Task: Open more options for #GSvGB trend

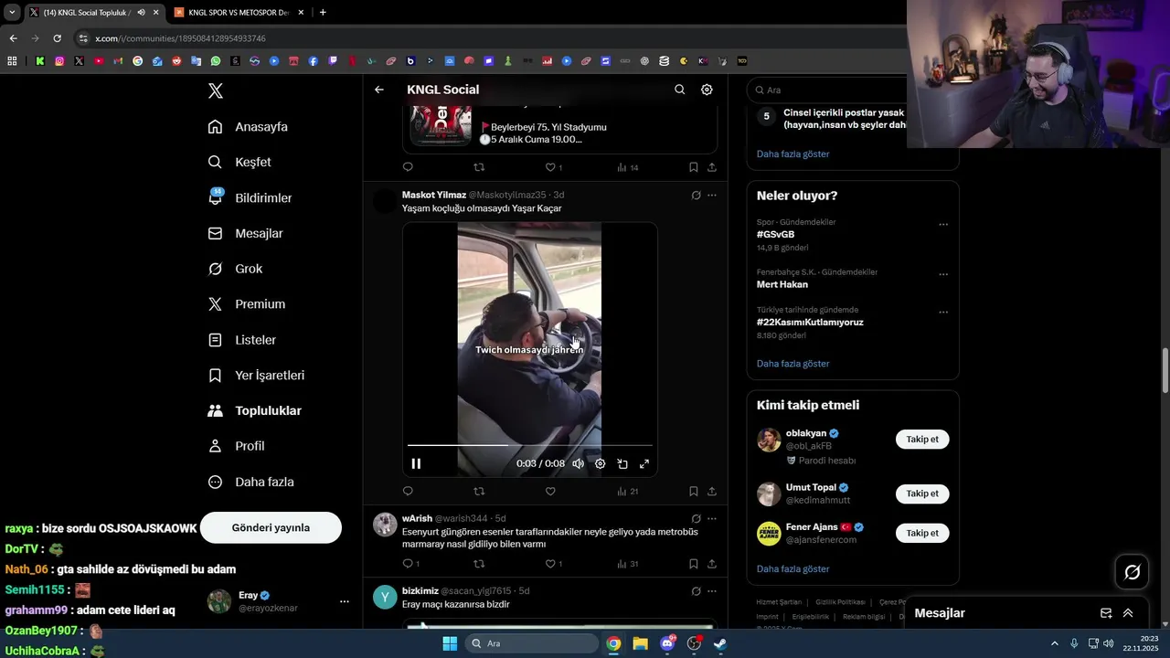Action: [943, 224]
